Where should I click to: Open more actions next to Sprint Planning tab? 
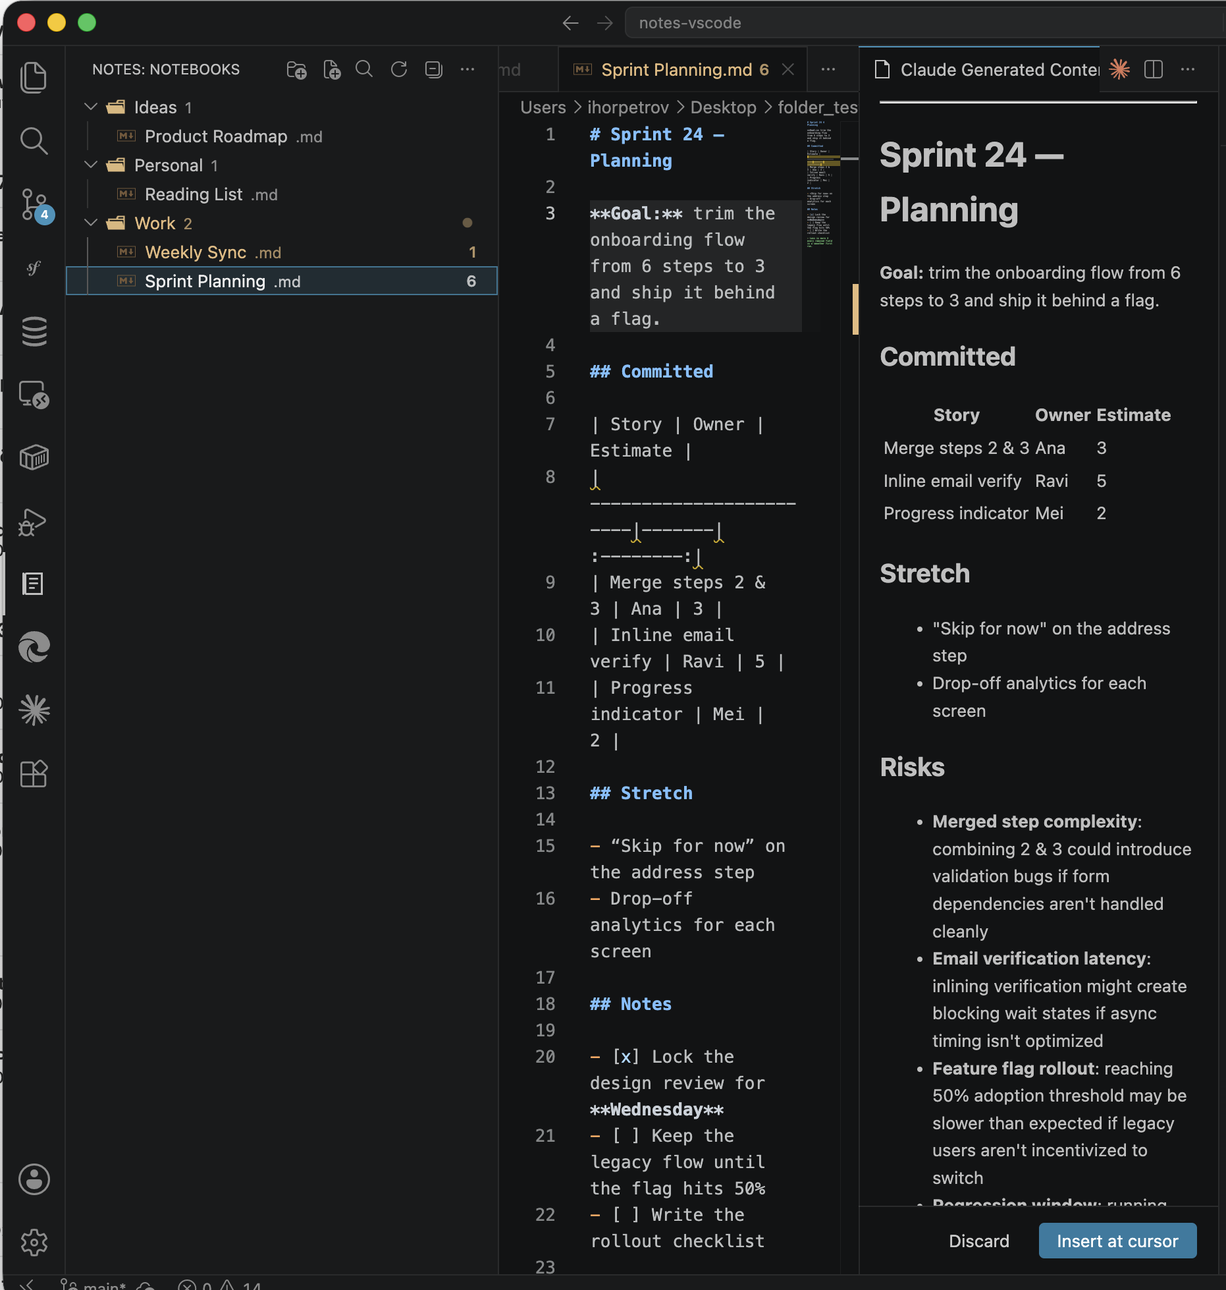[x=828, y=69]
